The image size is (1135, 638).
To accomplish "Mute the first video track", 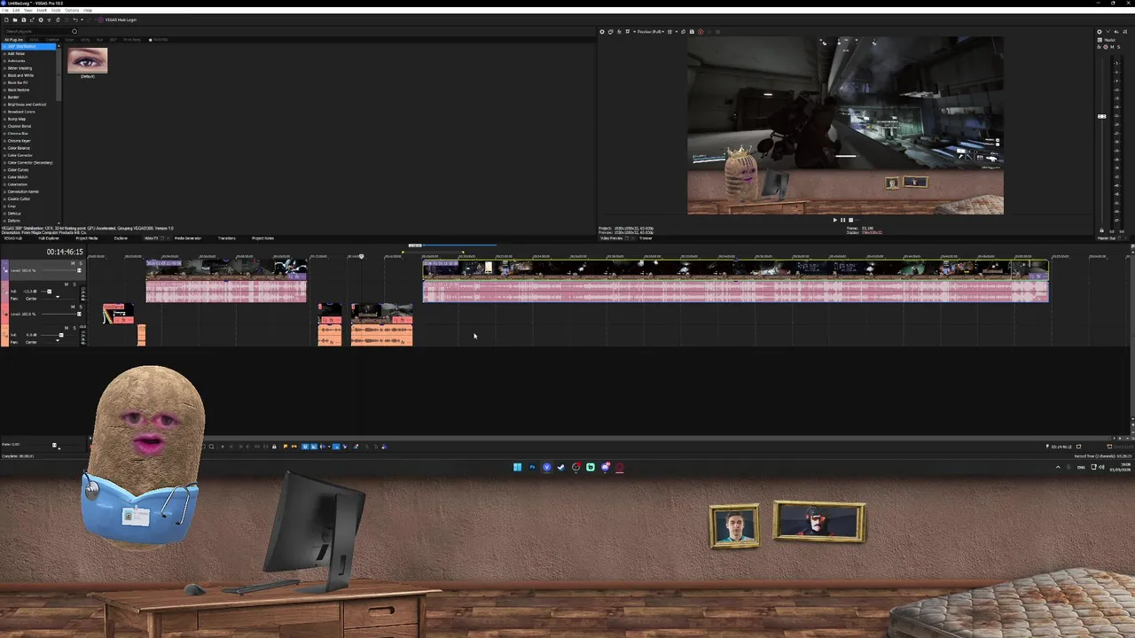I will click(73, 263).
